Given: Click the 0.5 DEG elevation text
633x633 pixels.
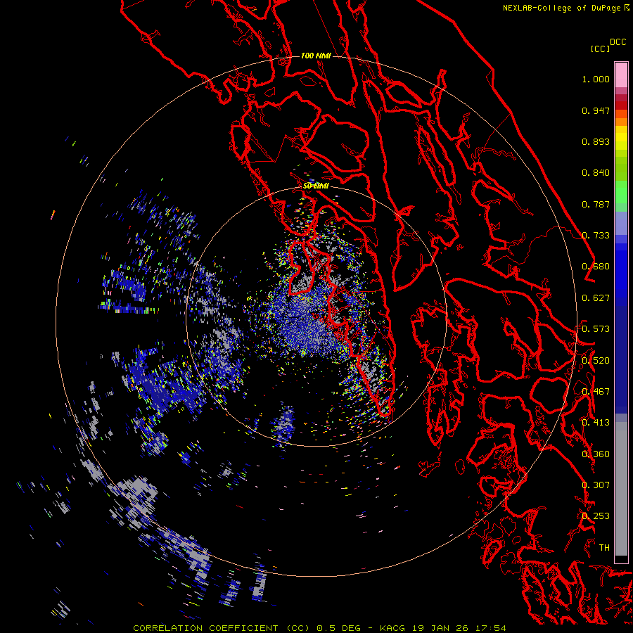Looking at the screenshot, I should [339, 628].
